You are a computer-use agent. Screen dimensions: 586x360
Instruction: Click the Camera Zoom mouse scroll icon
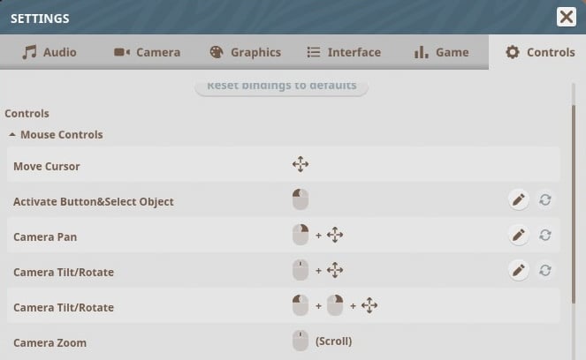(301, 341)
